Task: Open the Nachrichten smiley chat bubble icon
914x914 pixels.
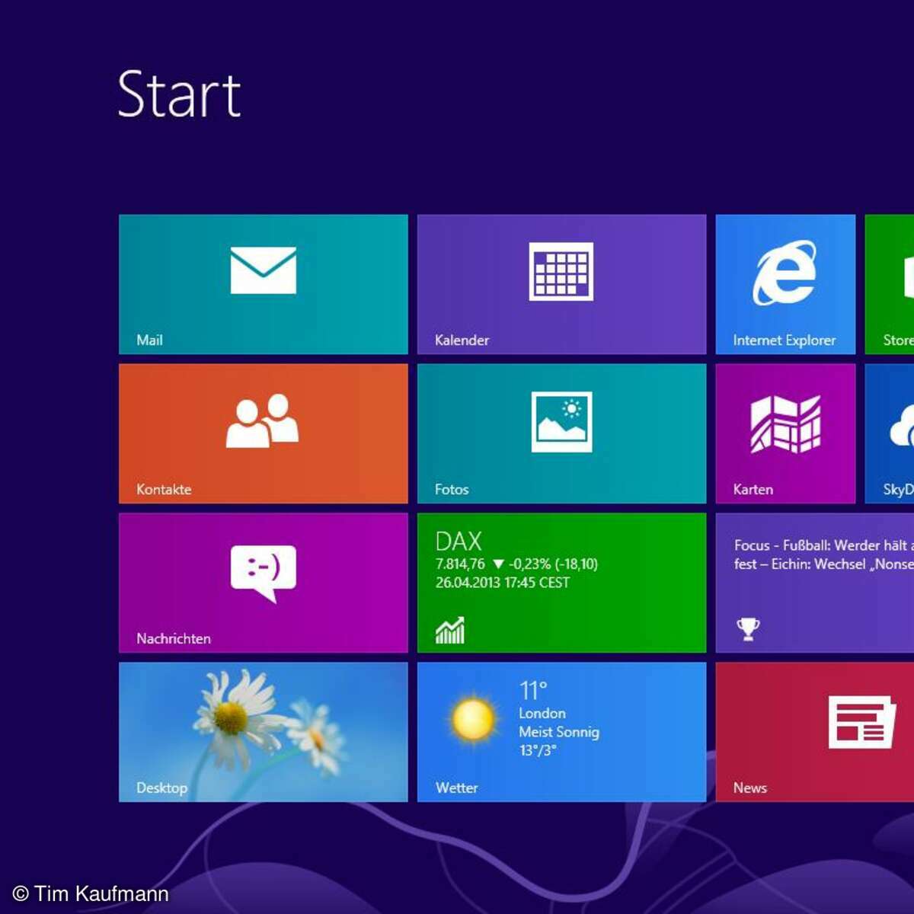Action: pyautogui.click(x=263, y=573)
